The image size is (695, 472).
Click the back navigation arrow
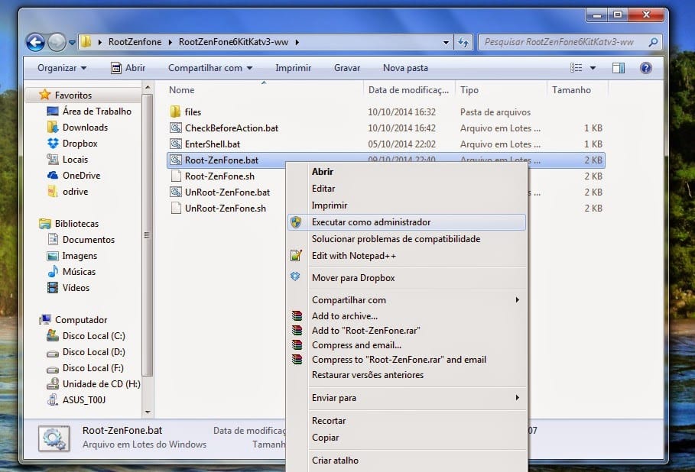tap(35, 42)
